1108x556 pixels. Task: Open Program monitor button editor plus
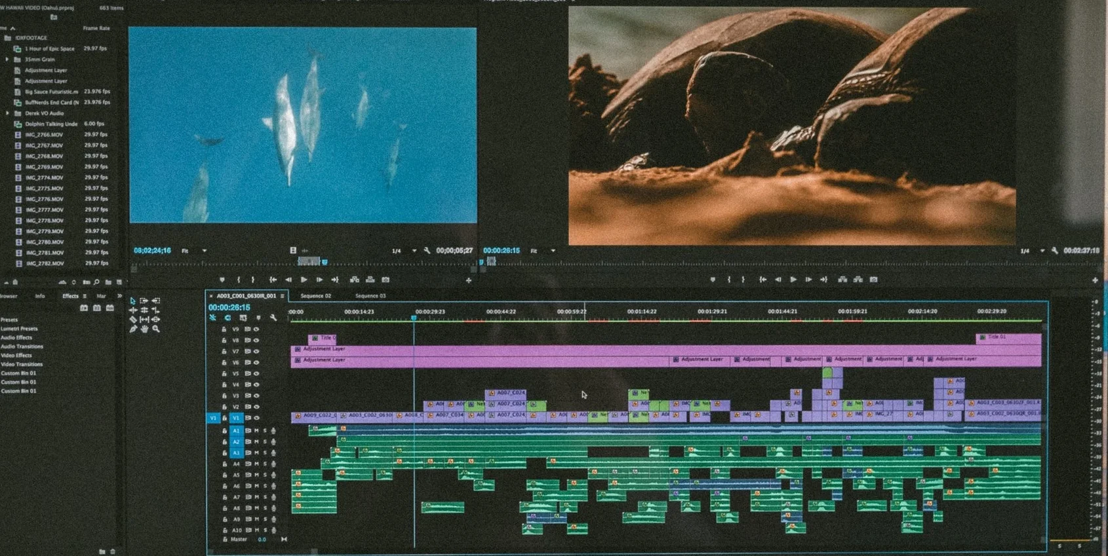[x=1096, y=280]
